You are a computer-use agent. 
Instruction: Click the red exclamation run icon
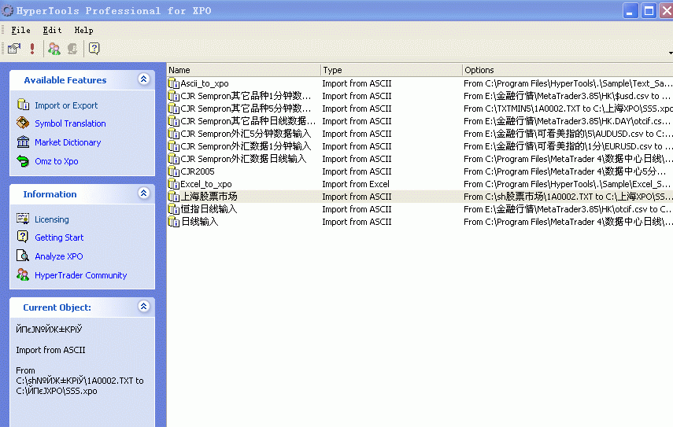tap(32, 49)
